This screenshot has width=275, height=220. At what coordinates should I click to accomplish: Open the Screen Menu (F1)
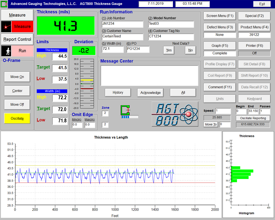coord(220,16)
